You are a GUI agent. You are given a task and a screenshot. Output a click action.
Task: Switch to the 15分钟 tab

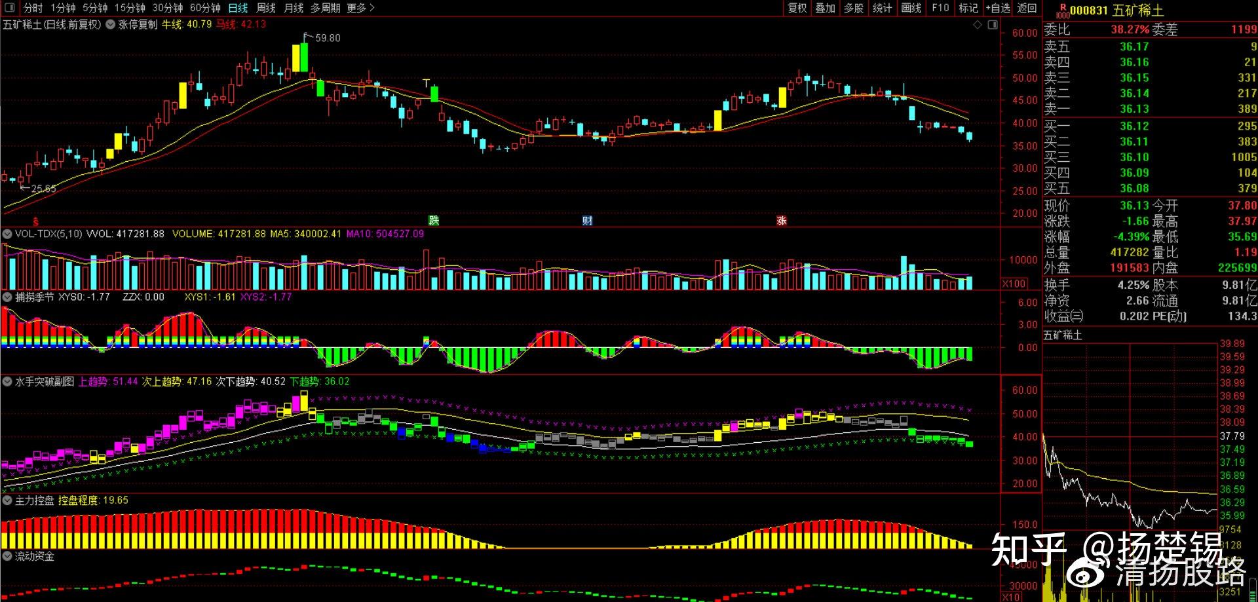pos(130,8)
